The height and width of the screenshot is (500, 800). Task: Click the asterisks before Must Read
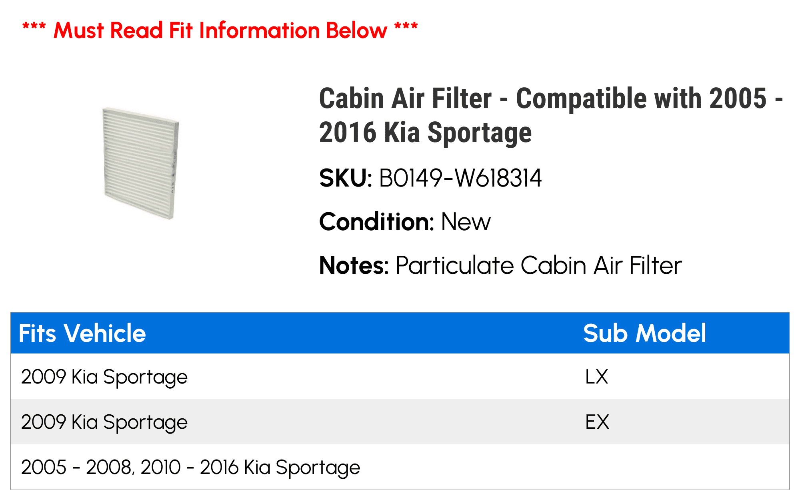[34, 27]
